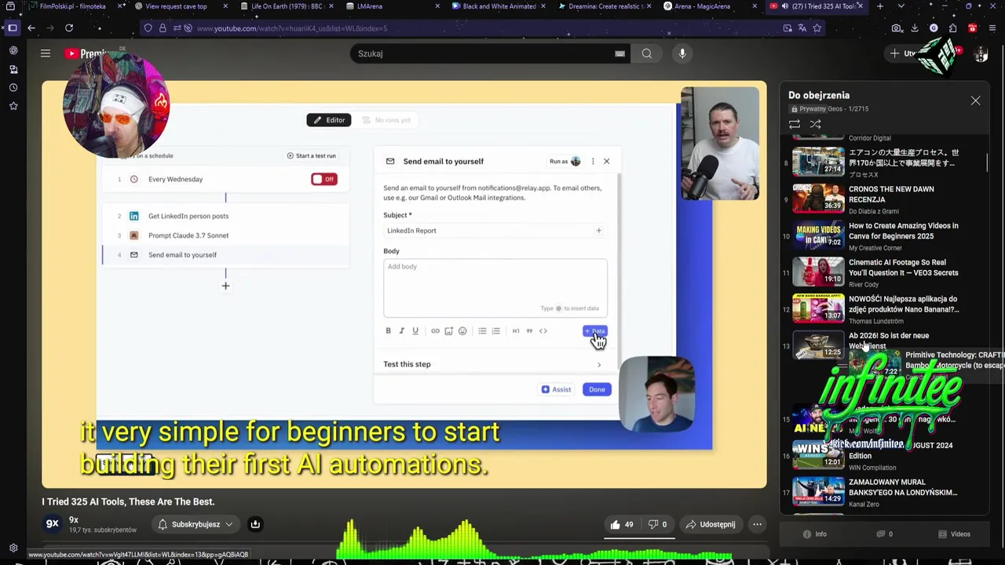Image resolution: width=1005 pixels, height=565 pixels.
Task: Click the Assist button in the email panel
Action: tap(556, 389)
